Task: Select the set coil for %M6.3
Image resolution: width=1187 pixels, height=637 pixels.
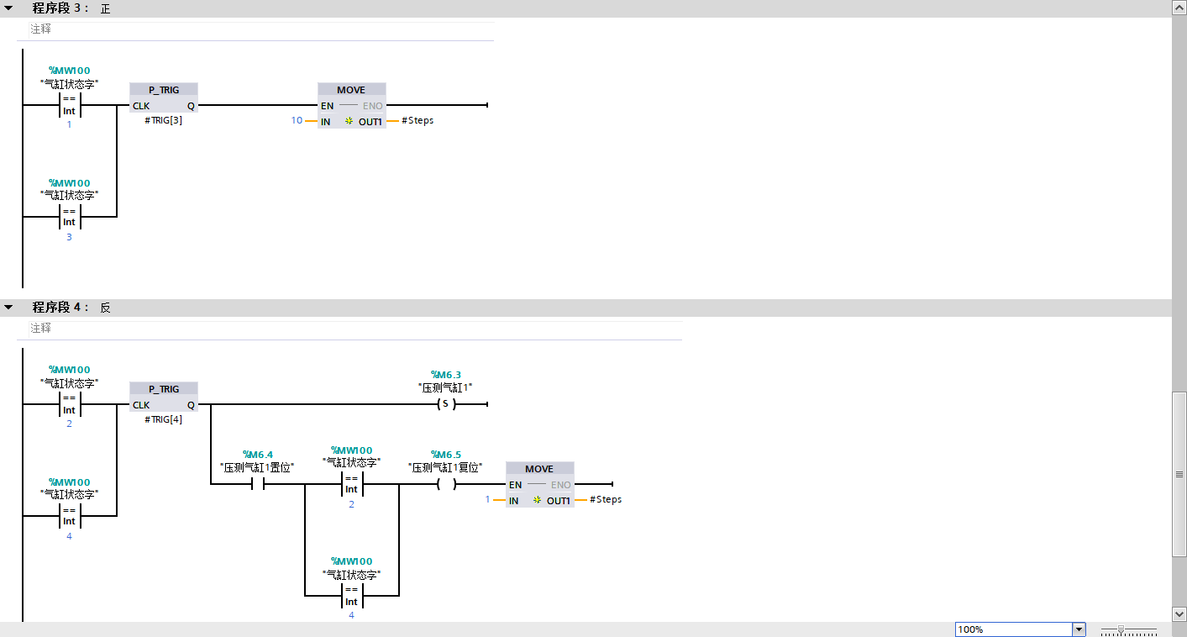Action: (x=445, y=404)
